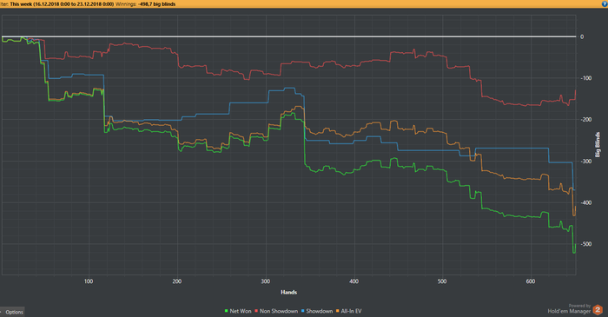Click the -400 label on Big Blinds axis
The image size is (608, 317).
pos(586,202)
